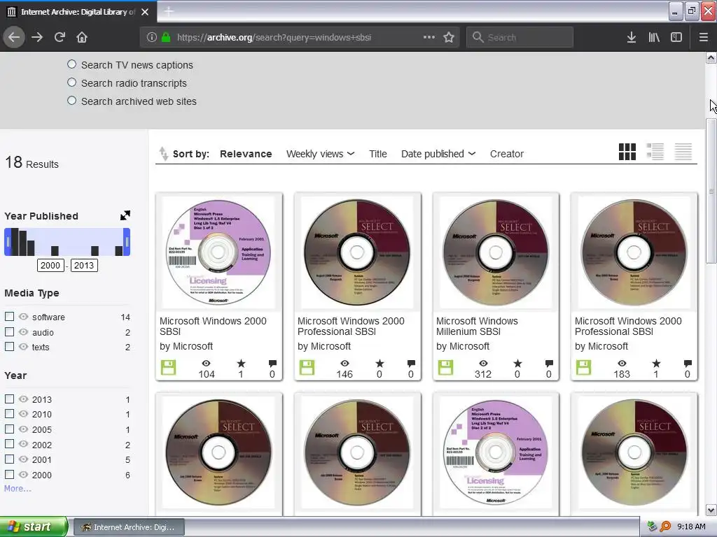Click the Firefox Search box
Viewport: 717px width, 537px height.
pyautogui.click(x=520, y=37)
